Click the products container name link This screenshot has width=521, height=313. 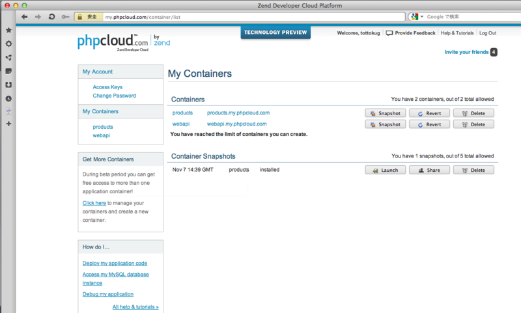(182, 113)
